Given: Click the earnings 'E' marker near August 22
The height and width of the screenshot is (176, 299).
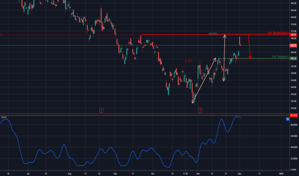Looking at the screenshot, I should point(101,110).
